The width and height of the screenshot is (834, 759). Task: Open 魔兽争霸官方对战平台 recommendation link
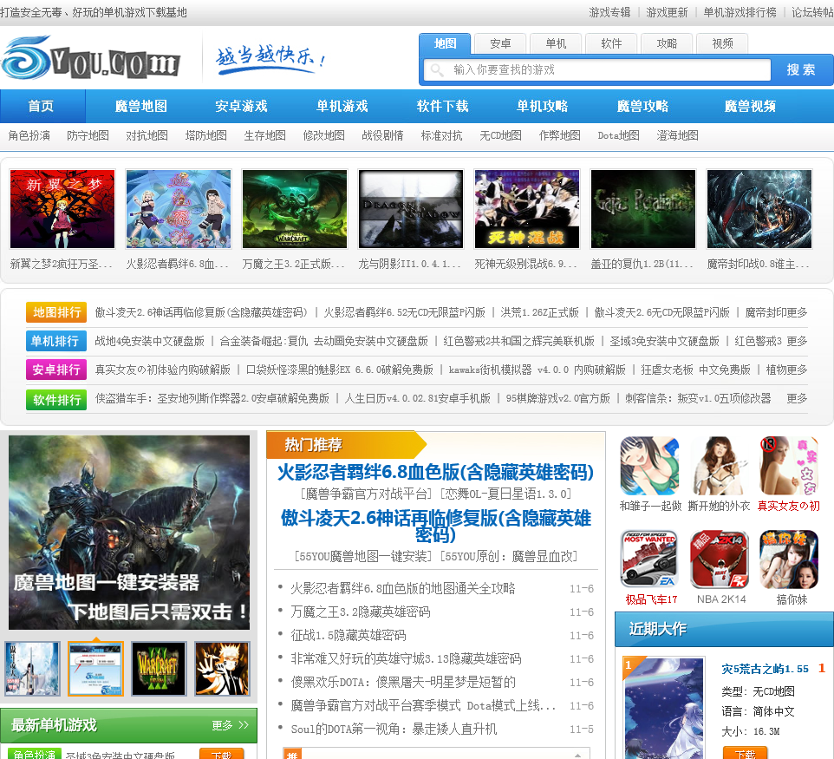367,494
